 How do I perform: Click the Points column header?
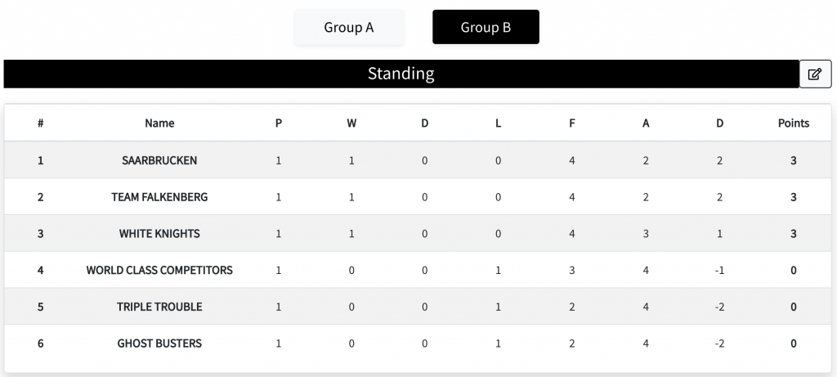coord(793,123)
